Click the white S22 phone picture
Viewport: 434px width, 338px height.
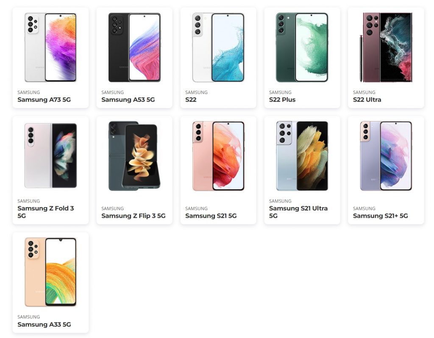point(218,47)
